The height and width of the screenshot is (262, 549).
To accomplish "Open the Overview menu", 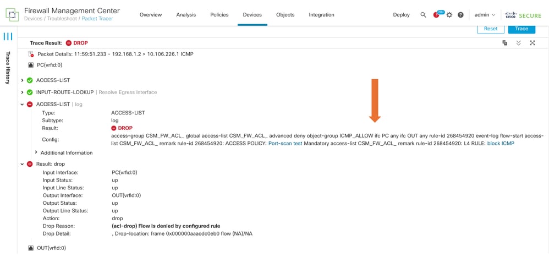I will click(x=151, y=15).
